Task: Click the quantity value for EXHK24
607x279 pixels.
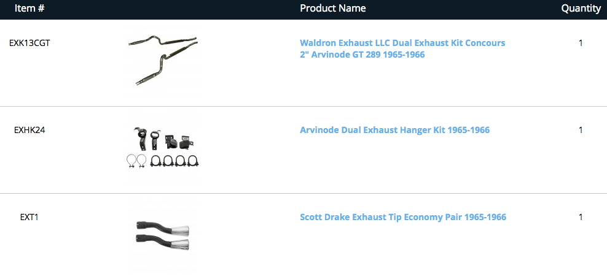Action: pos(581,130)
